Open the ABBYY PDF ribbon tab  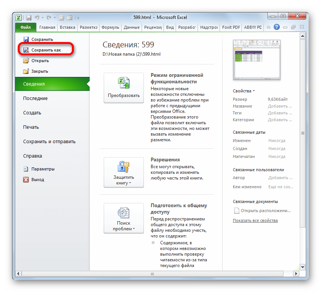(253, 27)
